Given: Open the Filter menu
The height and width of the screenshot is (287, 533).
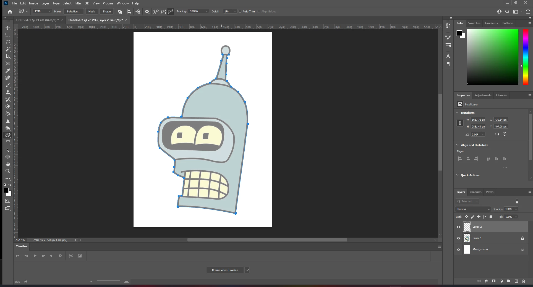Looking at the screenshot, I should (x=78, y=3).
